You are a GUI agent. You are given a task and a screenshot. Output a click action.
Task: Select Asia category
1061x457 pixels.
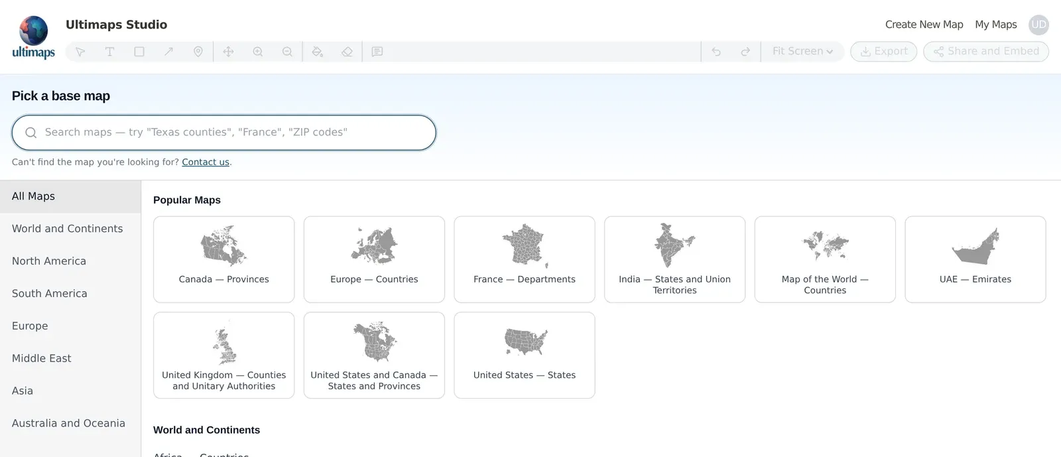(70, 391)
